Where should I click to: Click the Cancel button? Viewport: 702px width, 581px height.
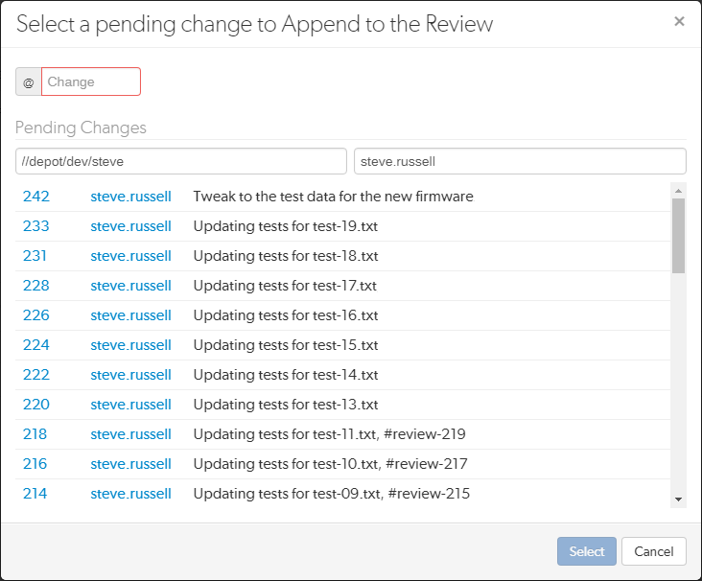[x=654, y=551]
